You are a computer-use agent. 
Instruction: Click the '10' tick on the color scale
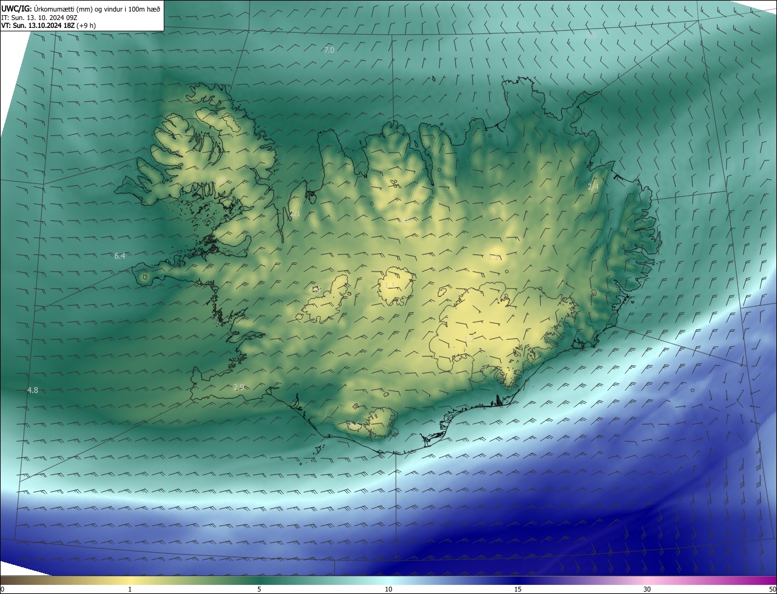[388, 589]
